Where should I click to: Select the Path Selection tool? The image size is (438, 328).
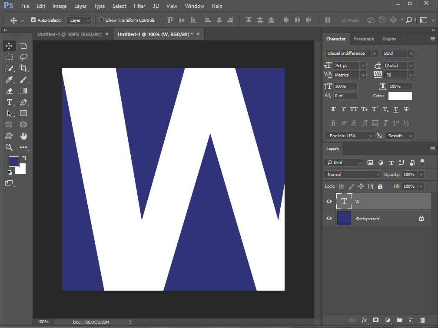pos(9,113)
